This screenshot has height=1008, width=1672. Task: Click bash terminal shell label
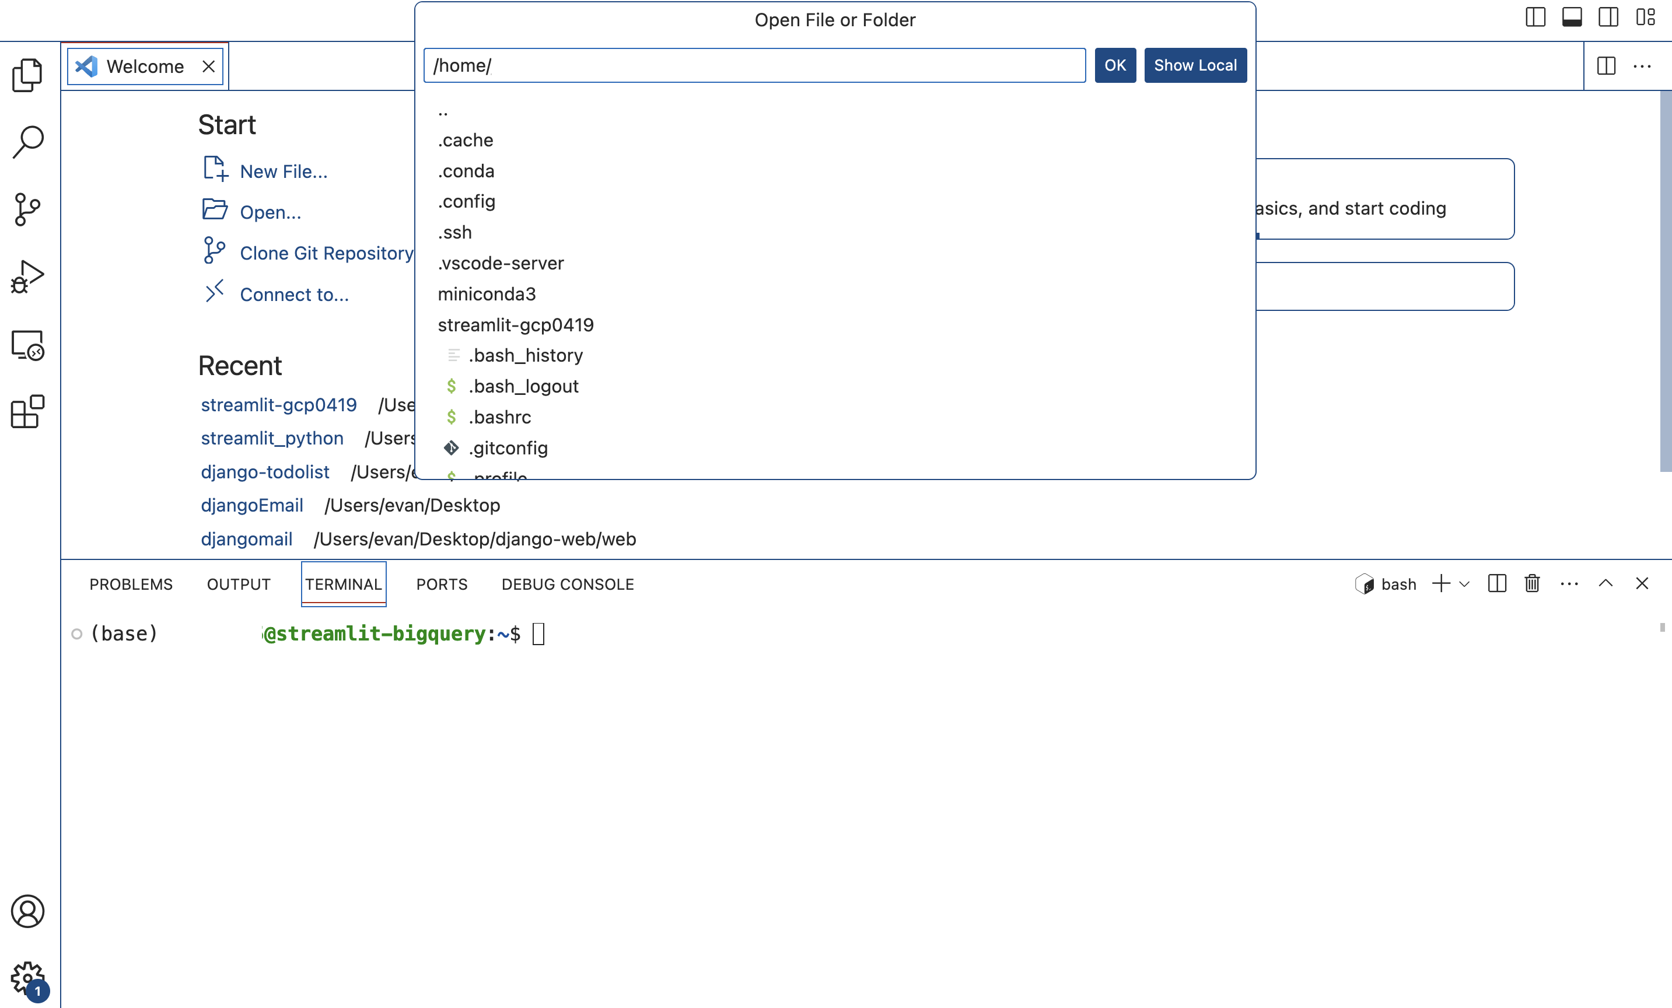(1385, 584)
